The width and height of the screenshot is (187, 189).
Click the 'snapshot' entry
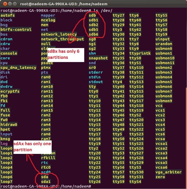tap(98, 58)
